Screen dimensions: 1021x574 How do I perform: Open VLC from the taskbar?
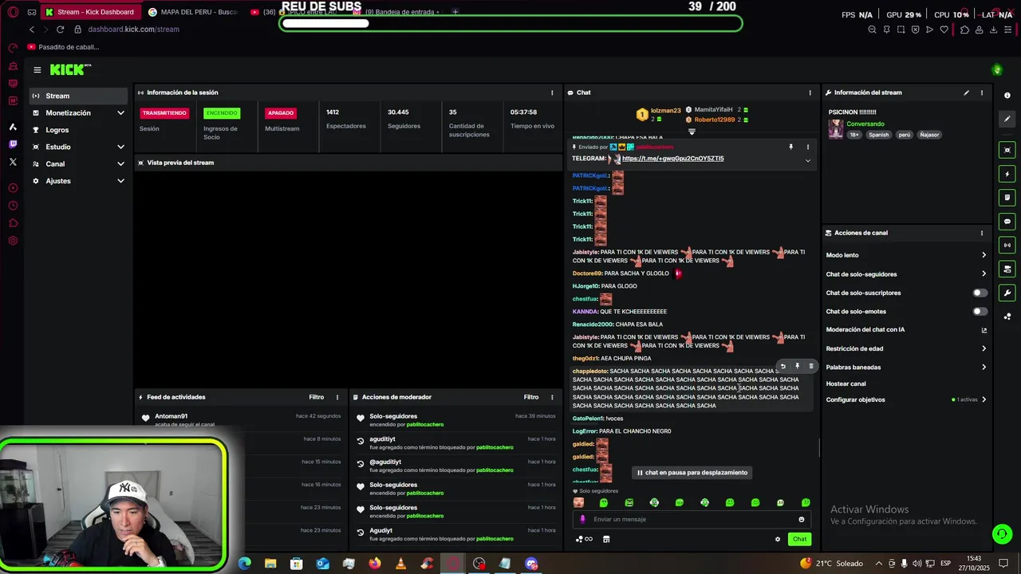[400, 564]
